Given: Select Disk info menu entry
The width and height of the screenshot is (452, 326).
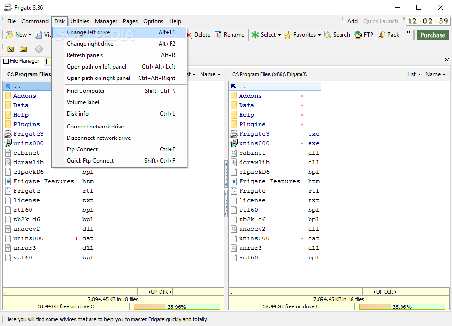Looking at the screenshot, I should (120, 114).
